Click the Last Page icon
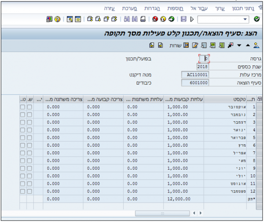 click(90, 19)
